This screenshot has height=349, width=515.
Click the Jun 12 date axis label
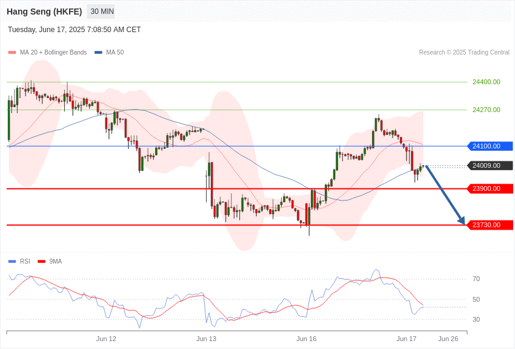[106, 339]
